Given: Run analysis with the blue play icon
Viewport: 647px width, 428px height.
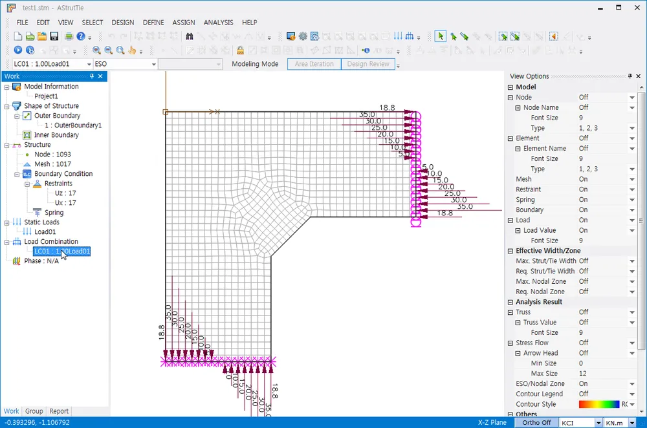Looking at the screenshot, I should point(17,50).
